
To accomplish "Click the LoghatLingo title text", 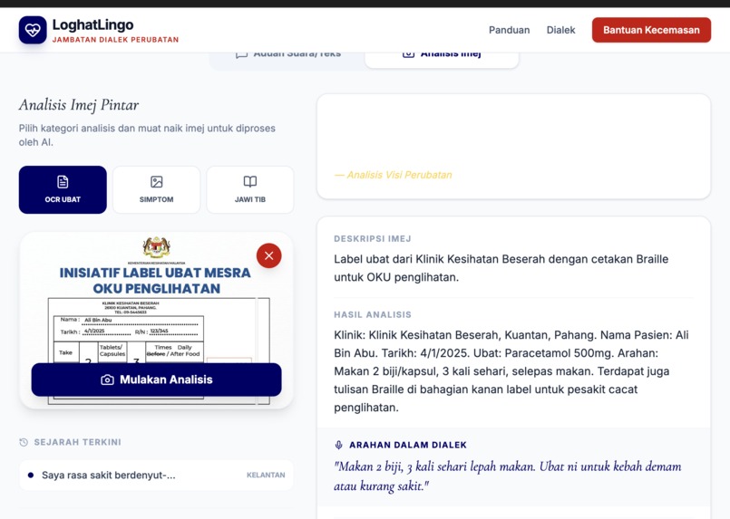I will point(92,24).
